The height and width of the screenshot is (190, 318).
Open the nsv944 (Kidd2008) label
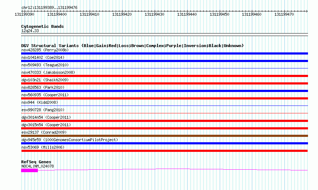click(x=40, y=102)
